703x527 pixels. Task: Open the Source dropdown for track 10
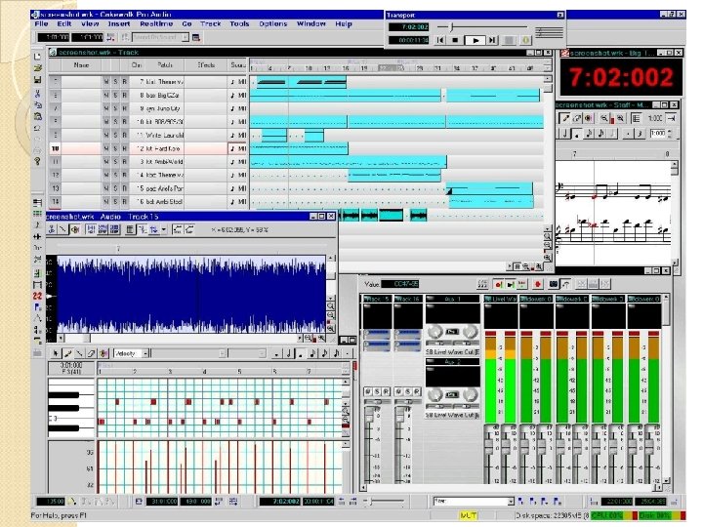pyautogui.click(x=239, y=148)
